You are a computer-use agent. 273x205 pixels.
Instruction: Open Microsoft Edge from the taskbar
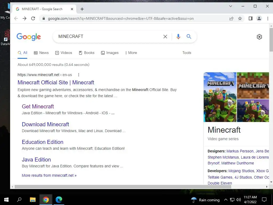[59, 200]
